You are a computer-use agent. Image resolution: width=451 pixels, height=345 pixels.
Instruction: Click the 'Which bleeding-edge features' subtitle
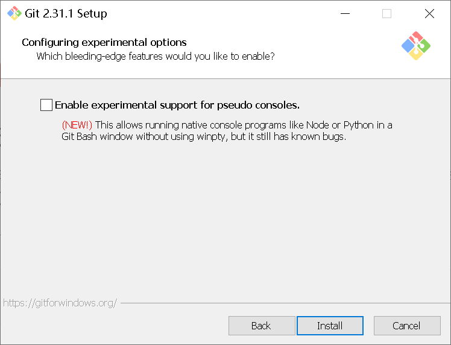(156, 57)
